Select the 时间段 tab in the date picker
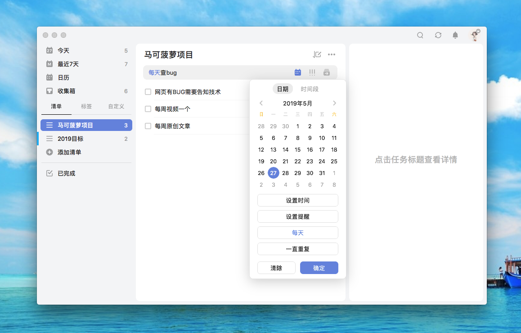Viewport: 521px width, 333px height. [310, 89]
